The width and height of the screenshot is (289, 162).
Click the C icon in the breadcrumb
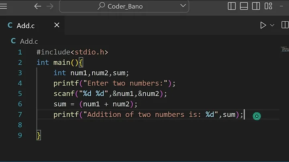[x=13, y=41]
